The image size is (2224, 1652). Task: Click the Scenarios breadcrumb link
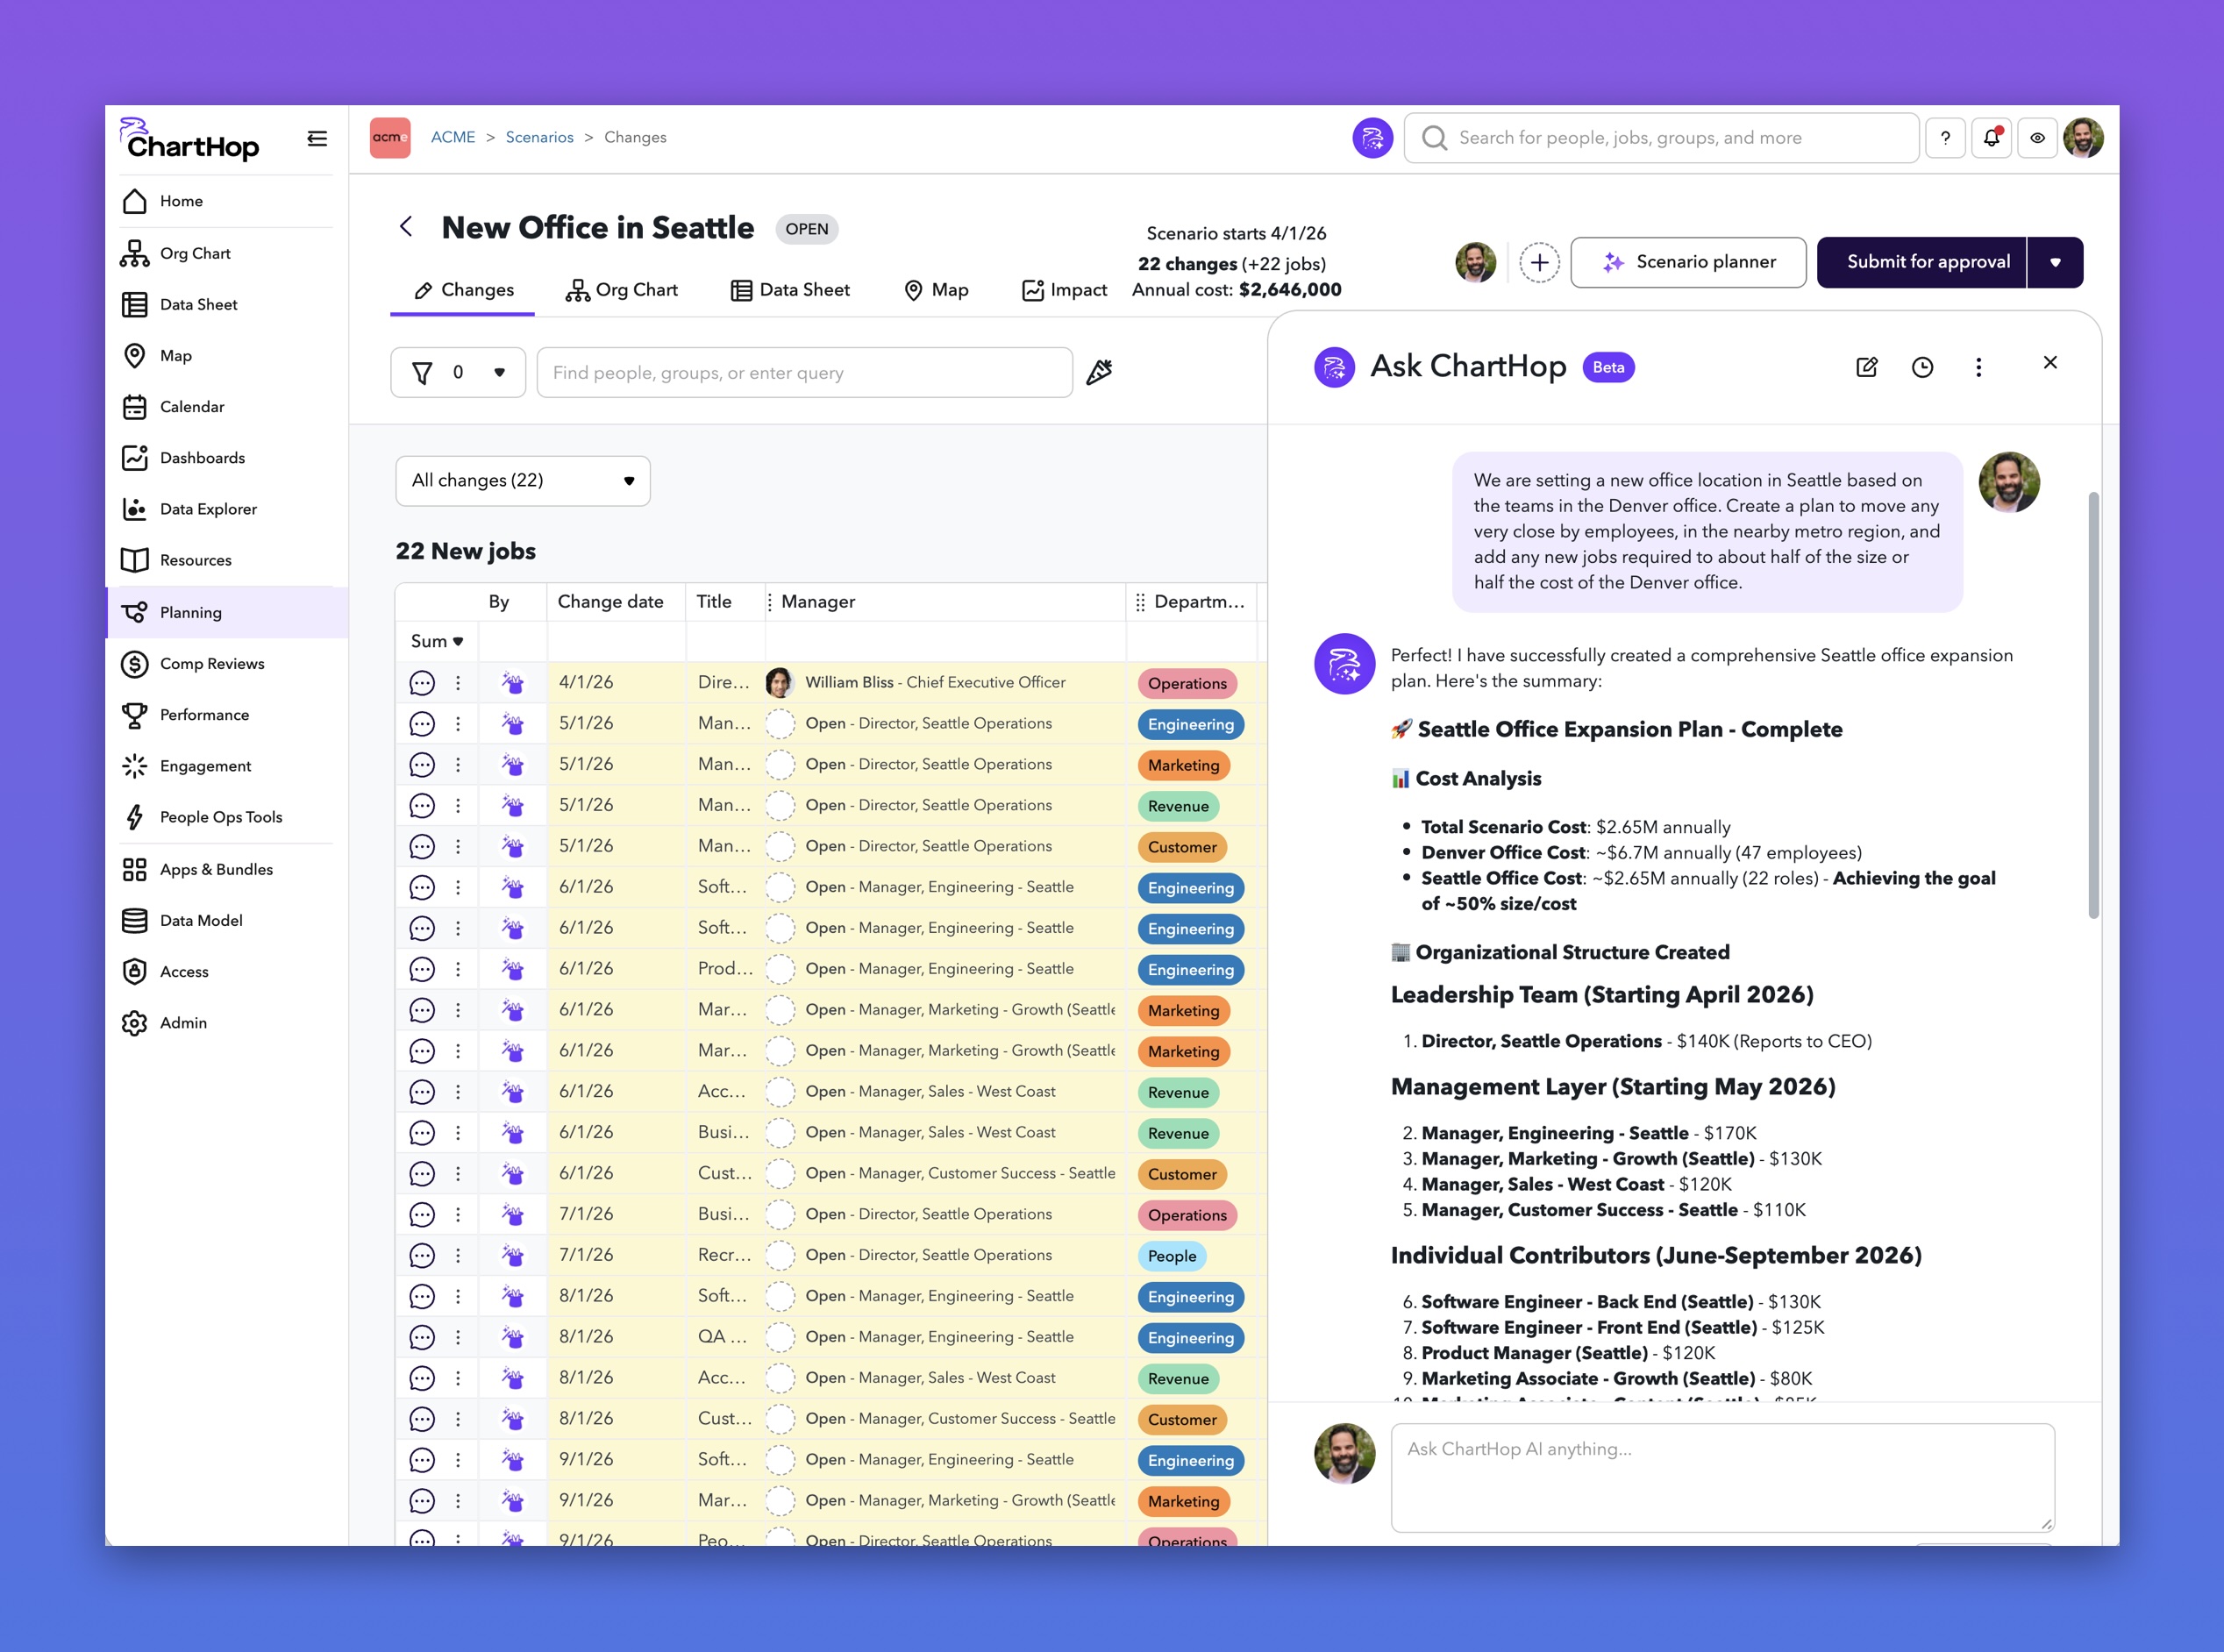click(x=539, y=137)
